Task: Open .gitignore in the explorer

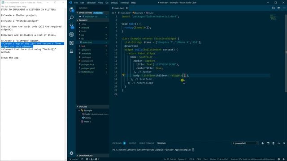Action: [86, 50]
